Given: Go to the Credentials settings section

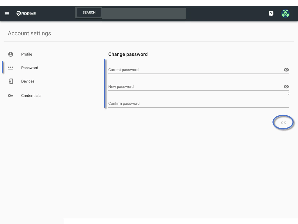Looking at the screenshot, I should (x=31, y=95).
